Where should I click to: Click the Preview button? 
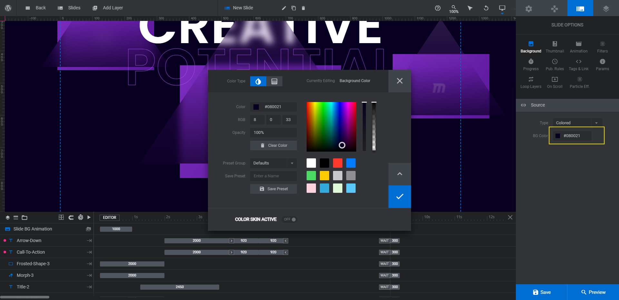(x=593, y=292)
